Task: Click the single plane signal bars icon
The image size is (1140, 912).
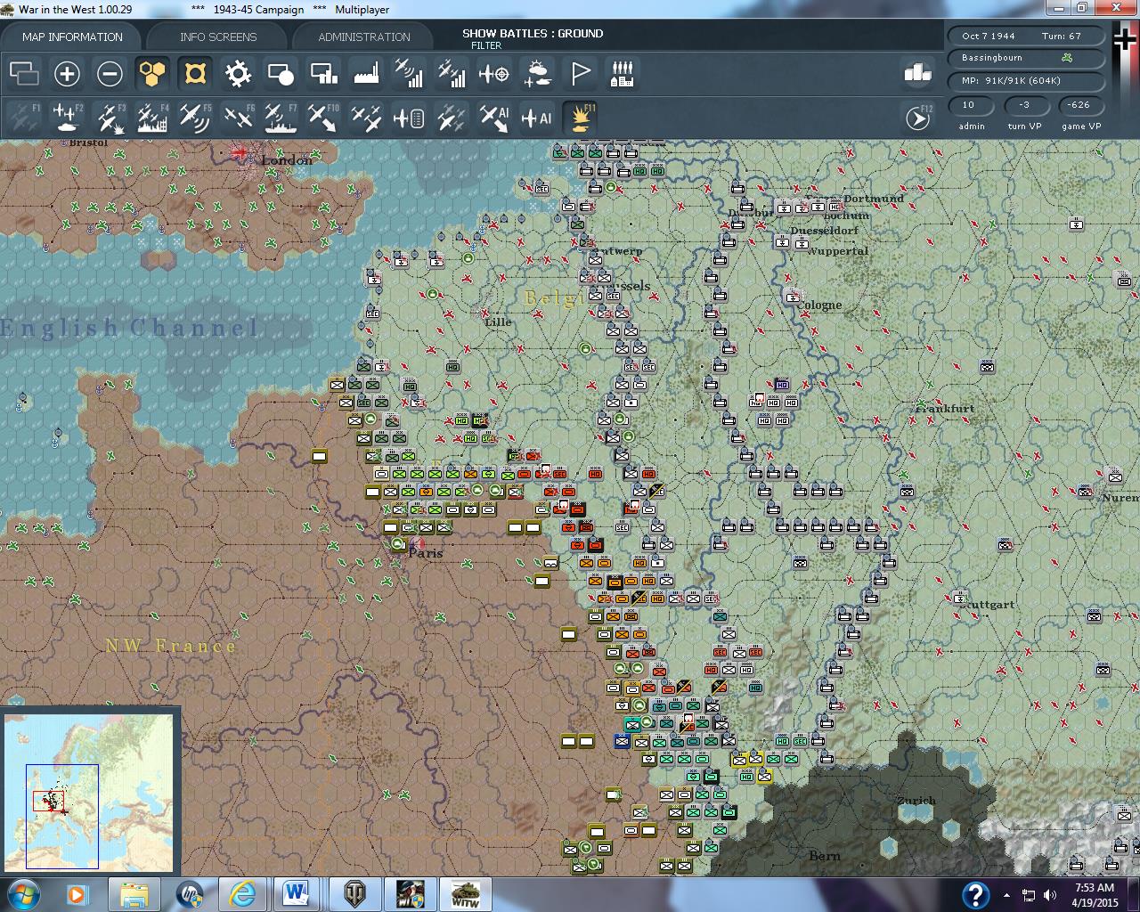Action: click(x=409, y=74)
